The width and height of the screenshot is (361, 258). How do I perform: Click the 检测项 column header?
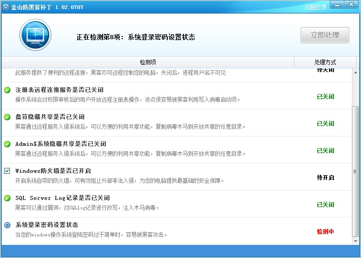148,62
